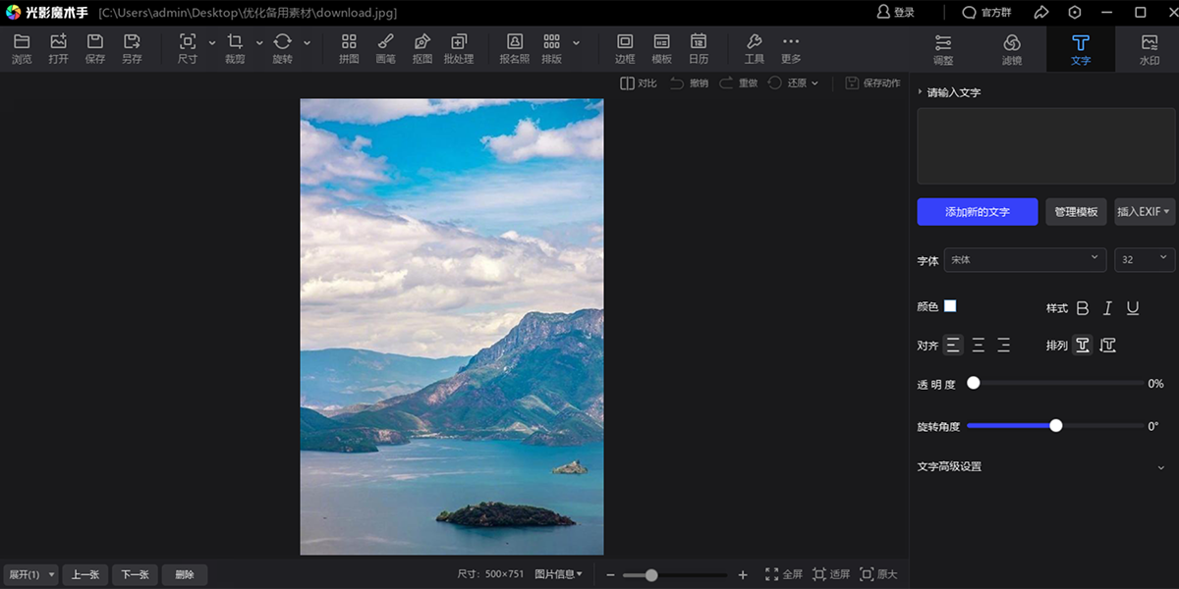Viewport: 1179px width, 589px height.
Task: Toggle bold text style
Action: click(x=1083, y=308)
